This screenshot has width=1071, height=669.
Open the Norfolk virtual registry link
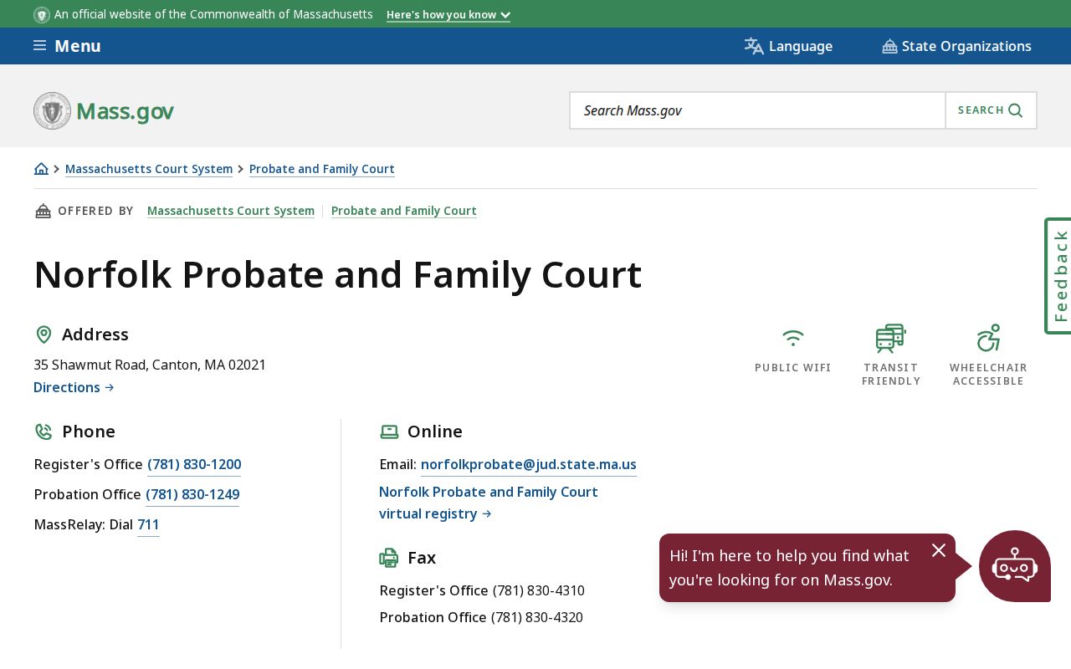[x=489, y=503]
